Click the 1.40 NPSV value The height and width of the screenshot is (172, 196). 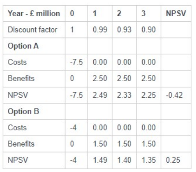[124, 160]
